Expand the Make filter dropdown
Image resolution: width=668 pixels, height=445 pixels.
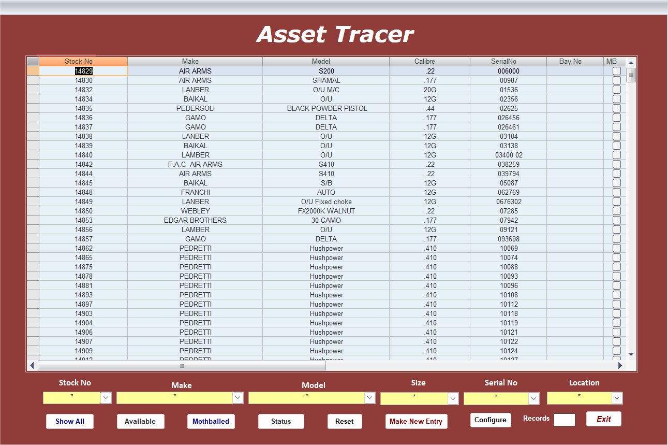pyautogui.click(x=237, y=398)
